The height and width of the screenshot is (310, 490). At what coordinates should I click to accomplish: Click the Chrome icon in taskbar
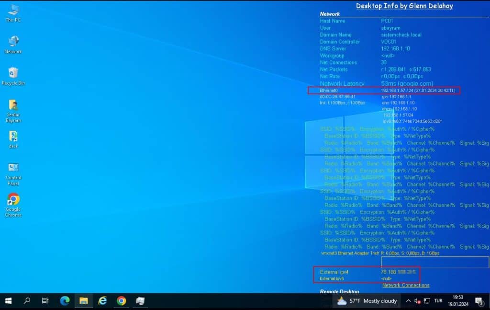122,301
